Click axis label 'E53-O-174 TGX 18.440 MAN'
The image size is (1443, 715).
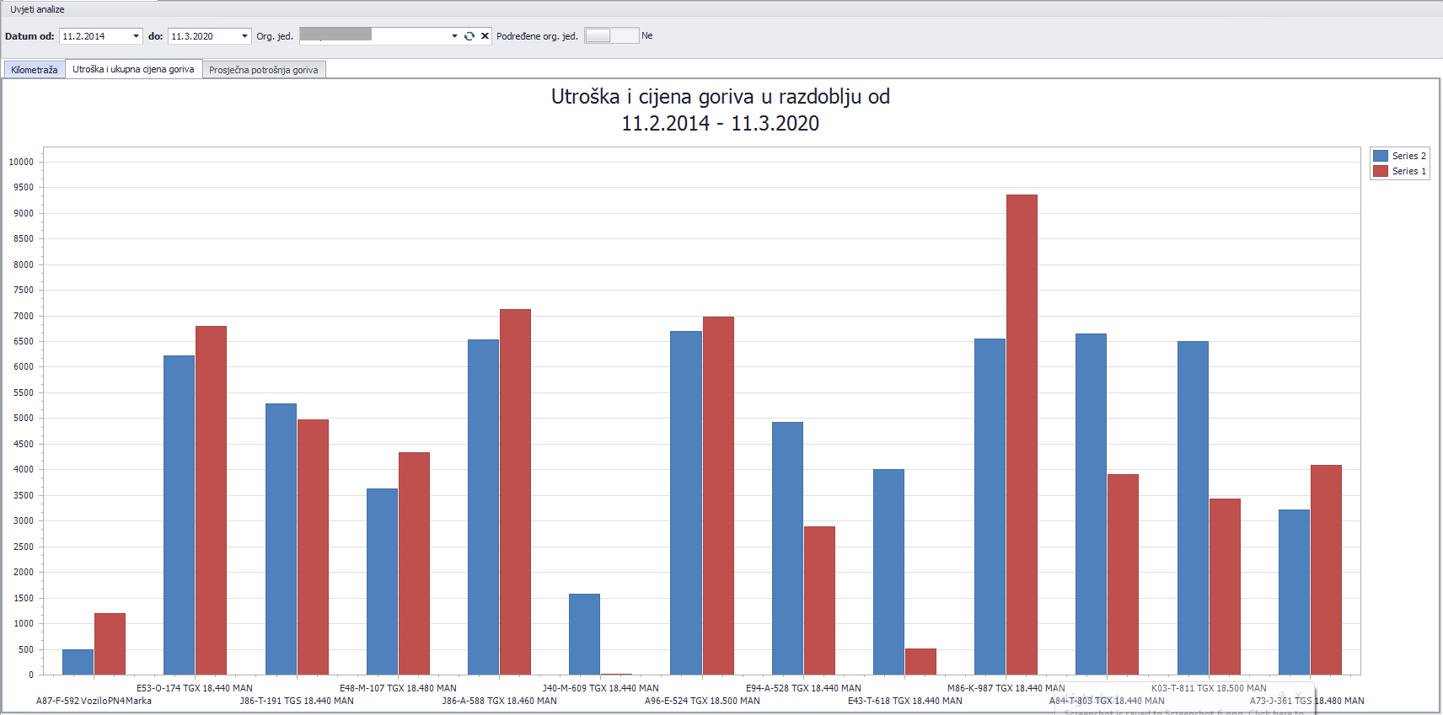[x=195, y=688]
